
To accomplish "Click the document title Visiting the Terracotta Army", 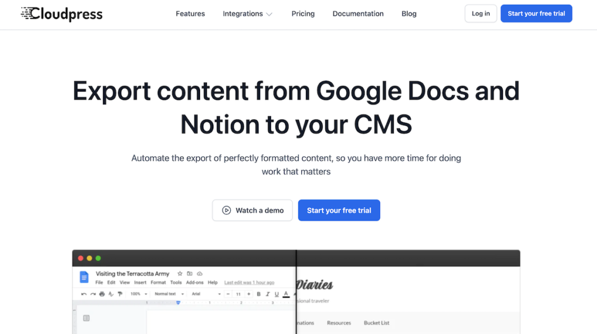I will click(132, 273).
